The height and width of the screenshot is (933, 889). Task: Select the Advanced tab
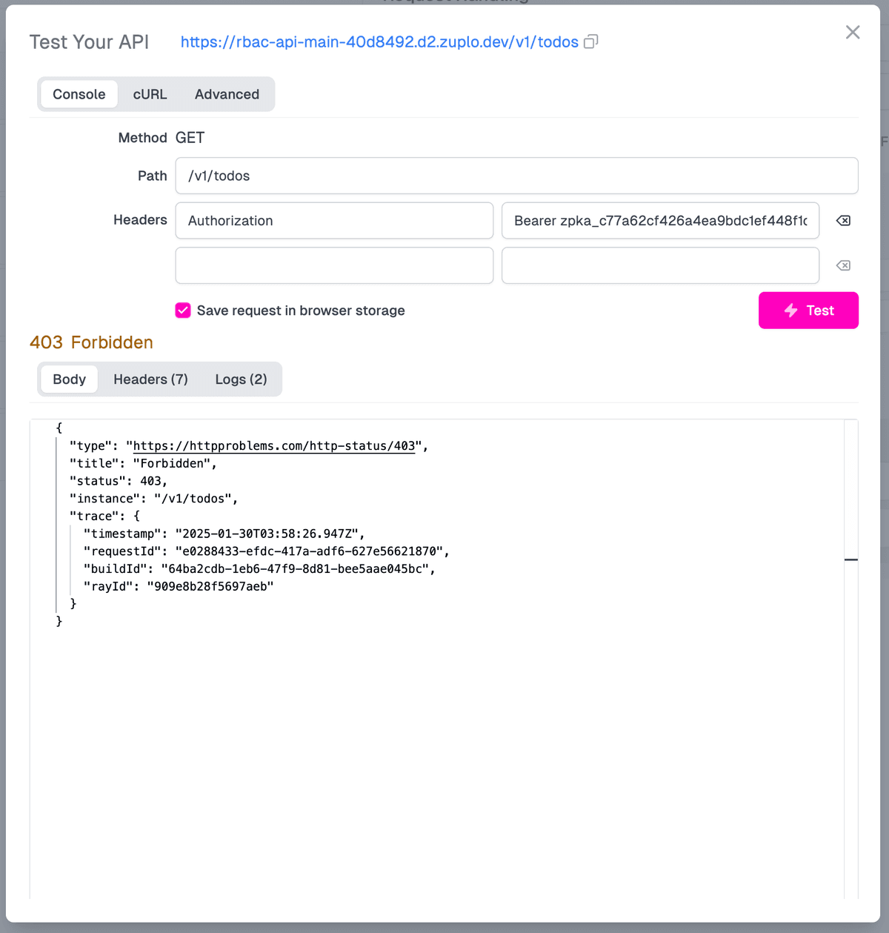point(227,94)
